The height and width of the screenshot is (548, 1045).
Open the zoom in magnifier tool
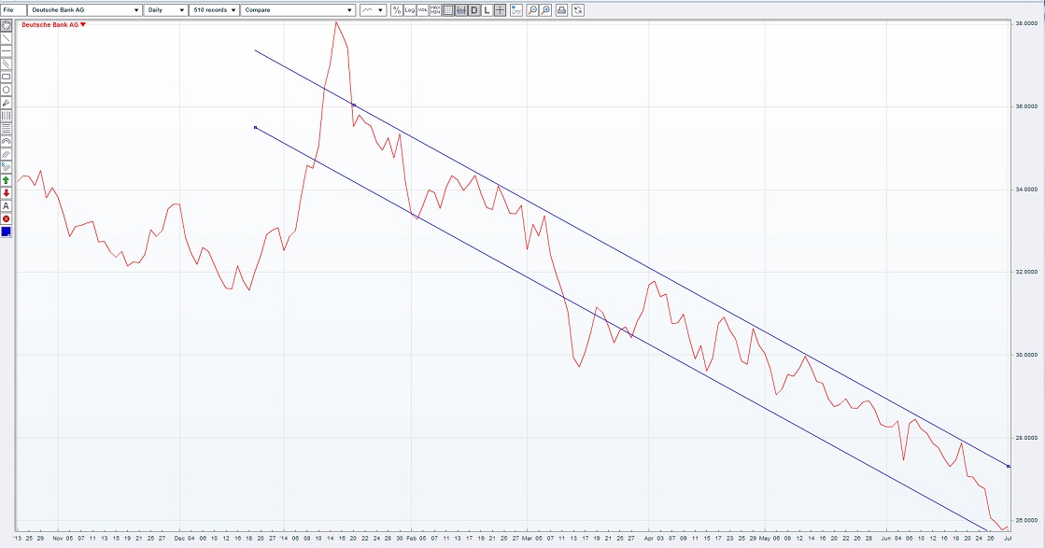pos(544,10)
